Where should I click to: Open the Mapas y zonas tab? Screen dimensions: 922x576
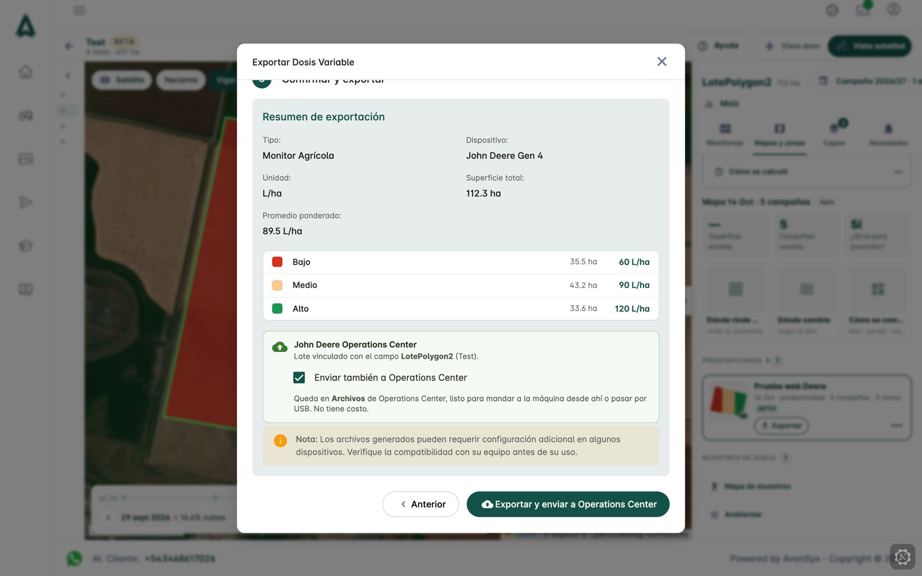(x=780, y=135)
